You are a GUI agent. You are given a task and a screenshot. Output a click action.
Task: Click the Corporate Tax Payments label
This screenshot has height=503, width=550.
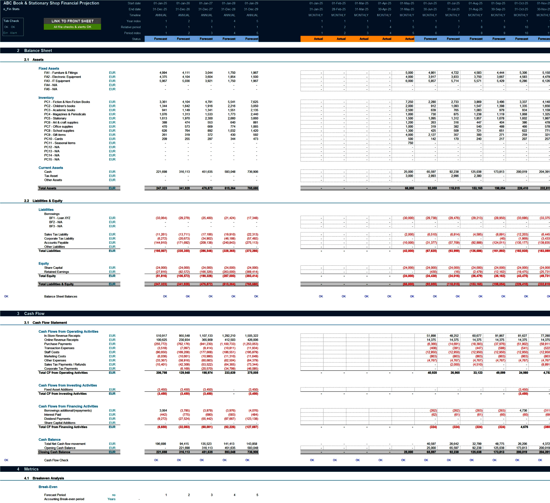click(x=61, y=369)
